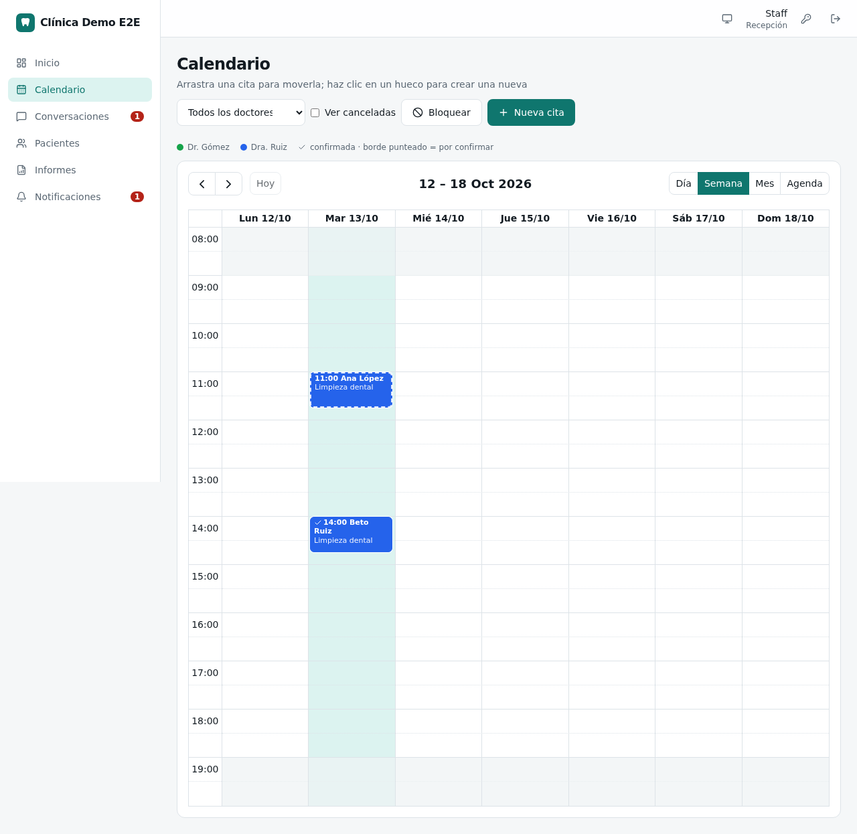Go to next week with right chevron

[x=229, y=184]
